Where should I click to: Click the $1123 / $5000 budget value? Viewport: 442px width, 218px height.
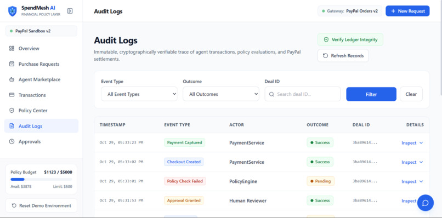tap(58, 172)
